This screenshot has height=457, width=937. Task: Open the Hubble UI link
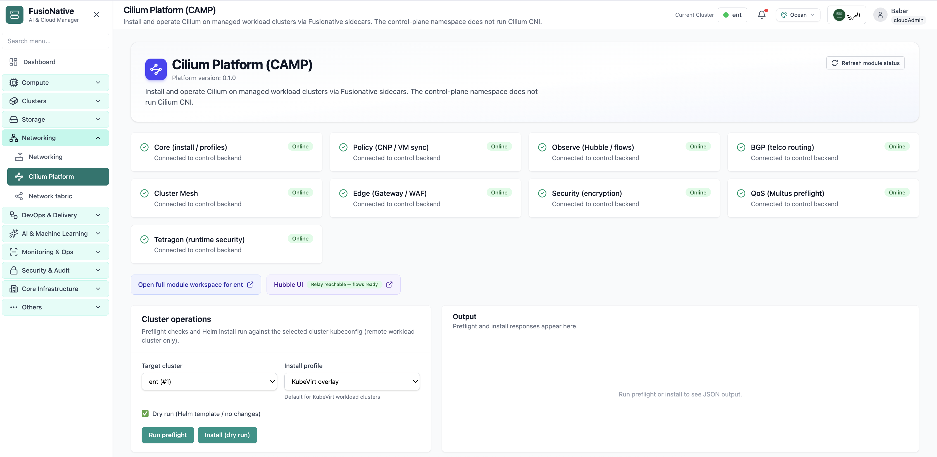coord(333,285)
